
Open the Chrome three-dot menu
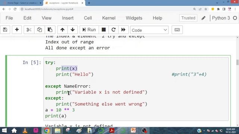coord(235,9)
